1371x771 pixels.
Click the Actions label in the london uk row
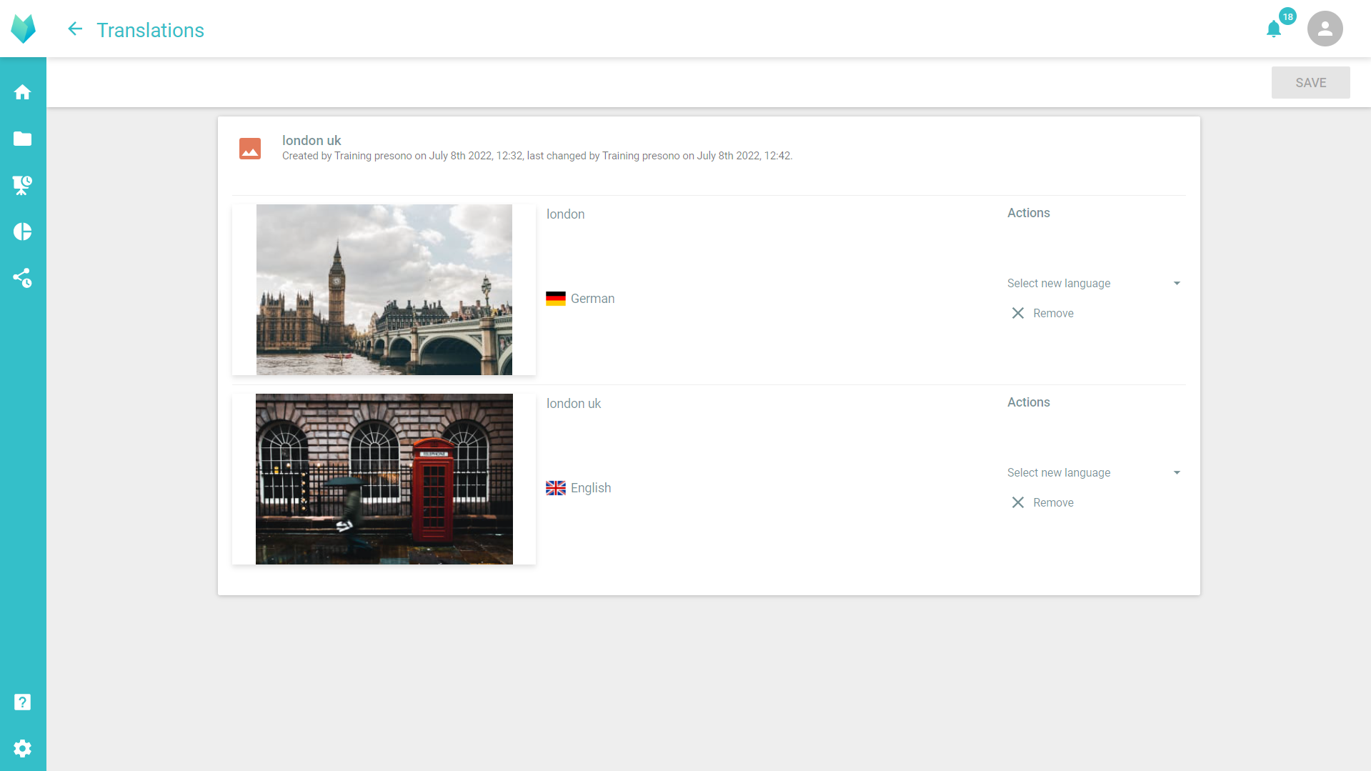1028,402
